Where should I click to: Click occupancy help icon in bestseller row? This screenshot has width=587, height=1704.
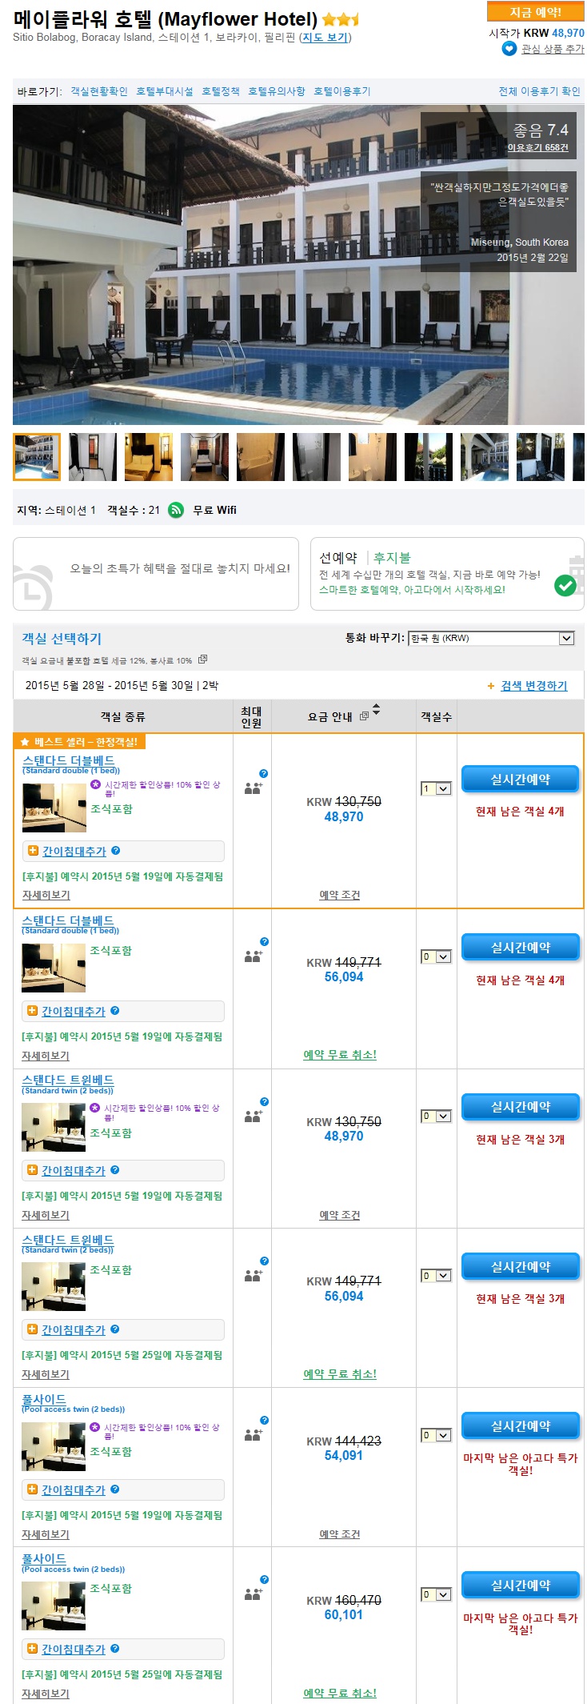[x=264, y=773]
